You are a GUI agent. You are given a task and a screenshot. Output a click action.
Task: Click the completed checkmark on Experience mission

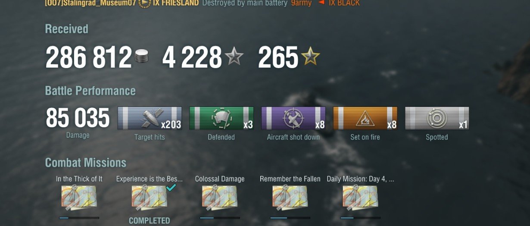171,188
